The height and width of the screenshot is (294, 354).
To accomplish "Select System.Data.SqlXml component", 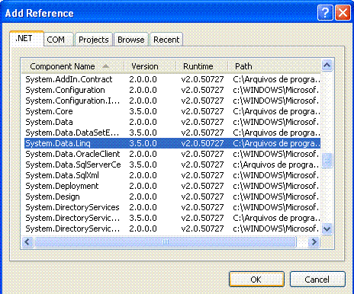I will click(172, 175).
